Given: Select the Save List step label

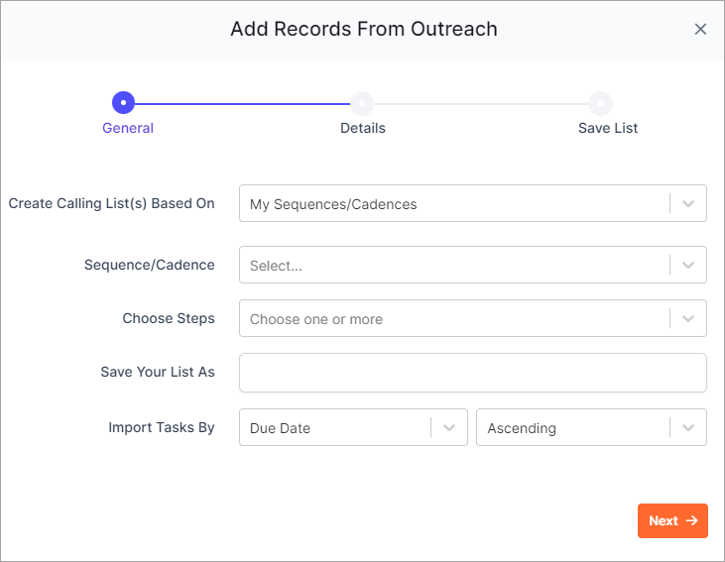Looking at the screenshot, I should (608, 128).
